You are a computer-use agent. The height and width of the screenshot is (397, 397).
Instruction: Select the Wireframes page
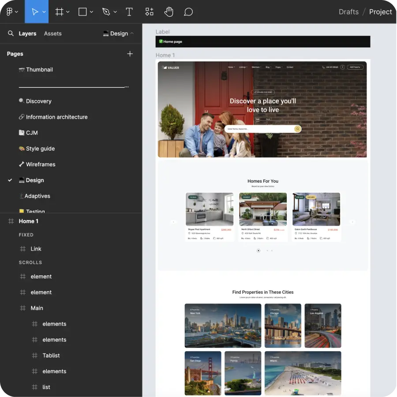click(41, 164)
